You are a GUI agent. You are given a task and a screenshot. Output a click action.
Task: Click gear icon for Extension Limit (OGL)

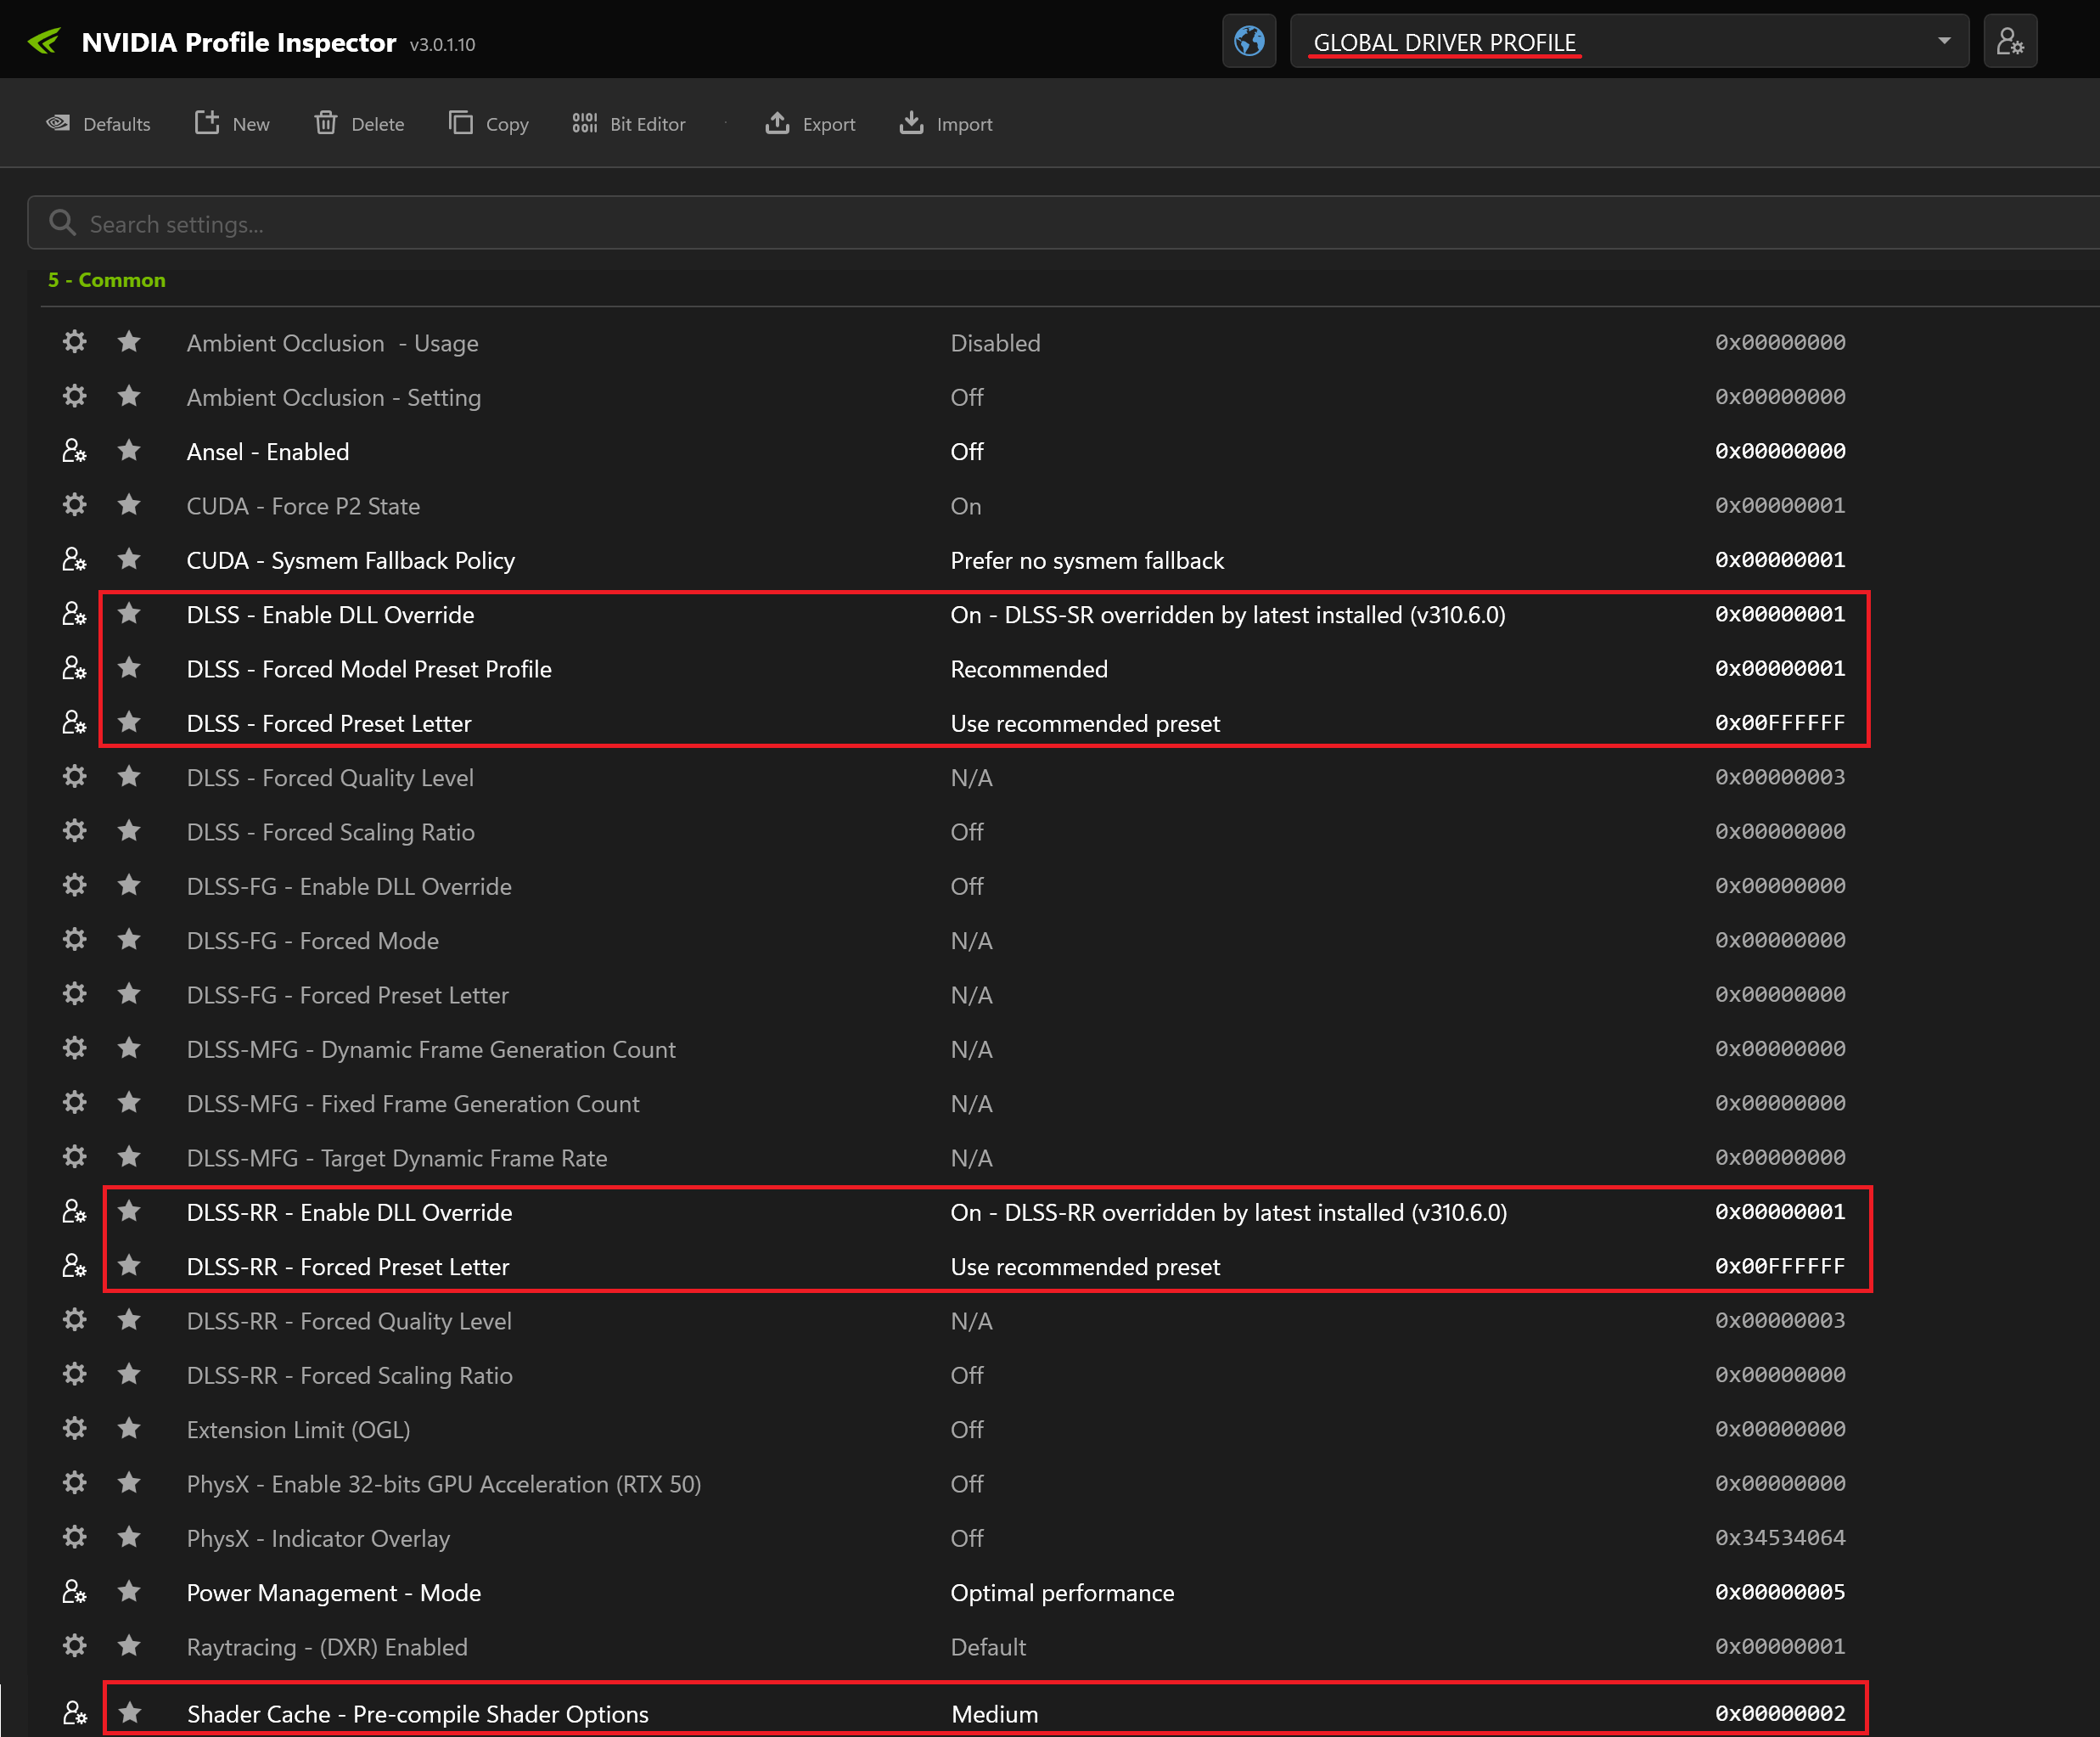[x=75, y=1429]
